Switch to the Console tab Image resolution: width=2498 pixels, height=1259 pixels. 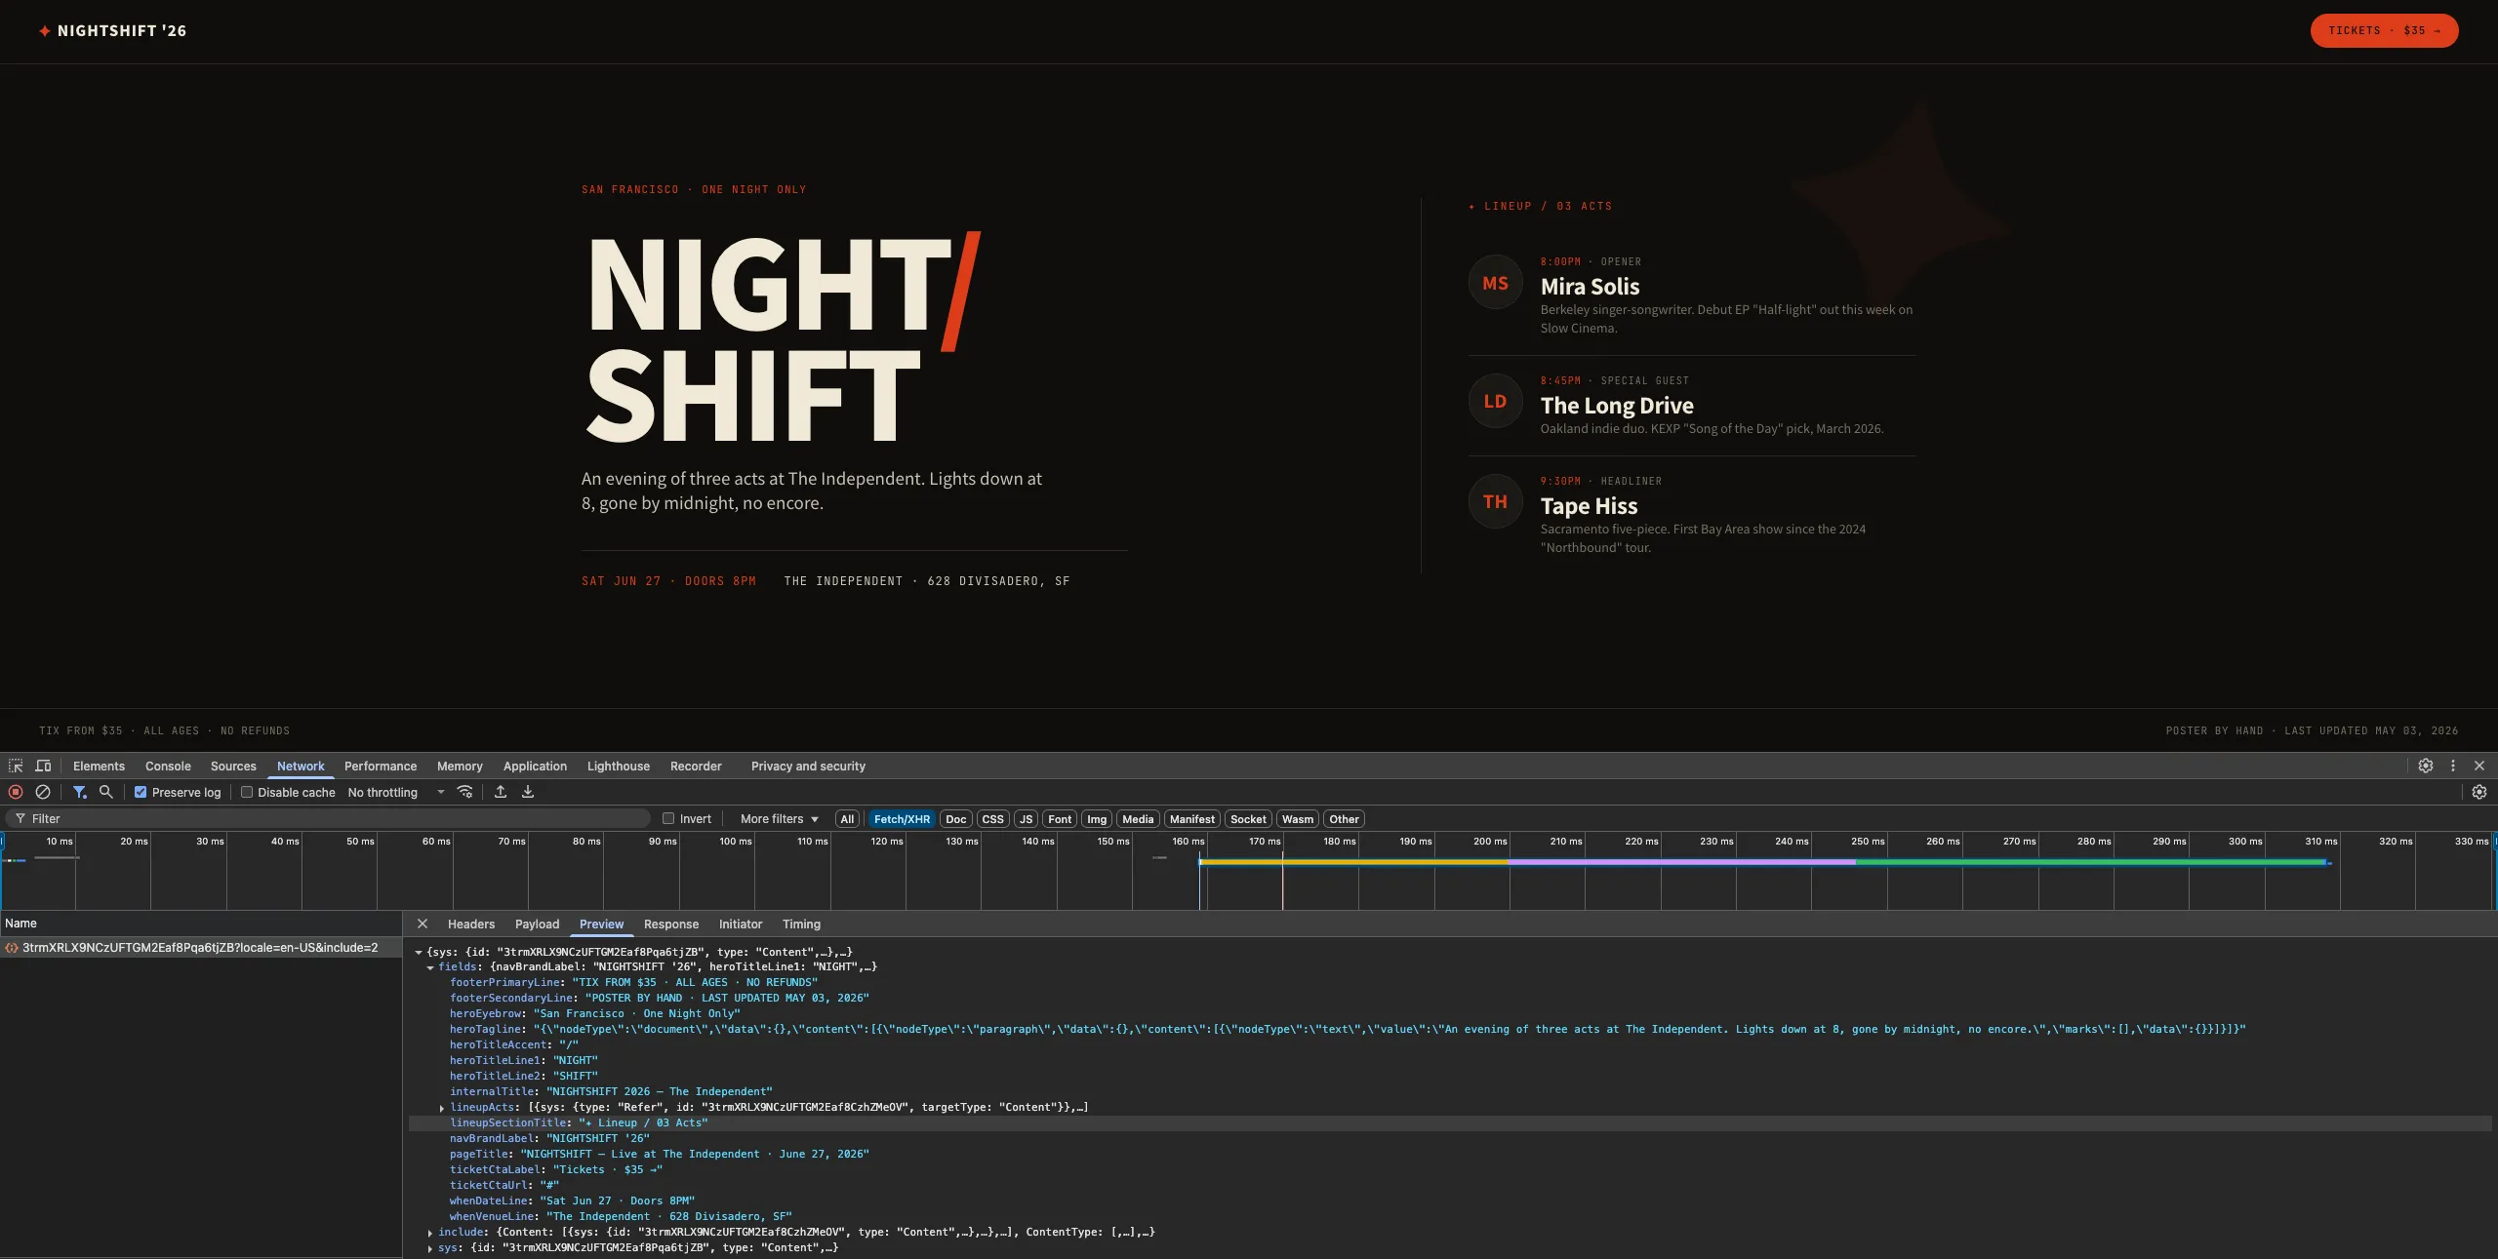coord(168,766)
